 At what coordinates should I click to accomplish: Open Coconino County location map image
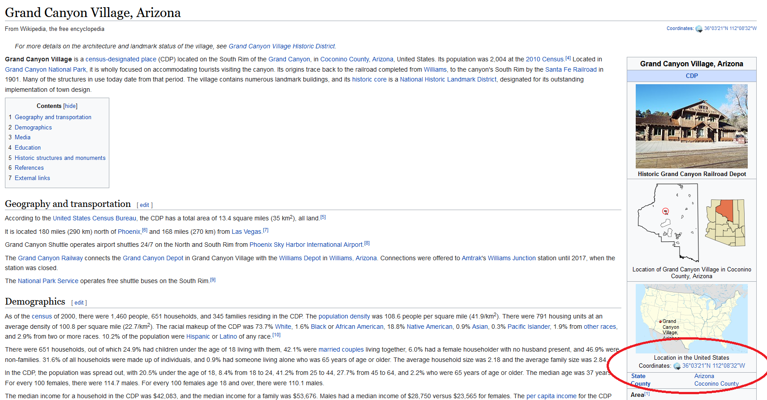pos(692,223)
